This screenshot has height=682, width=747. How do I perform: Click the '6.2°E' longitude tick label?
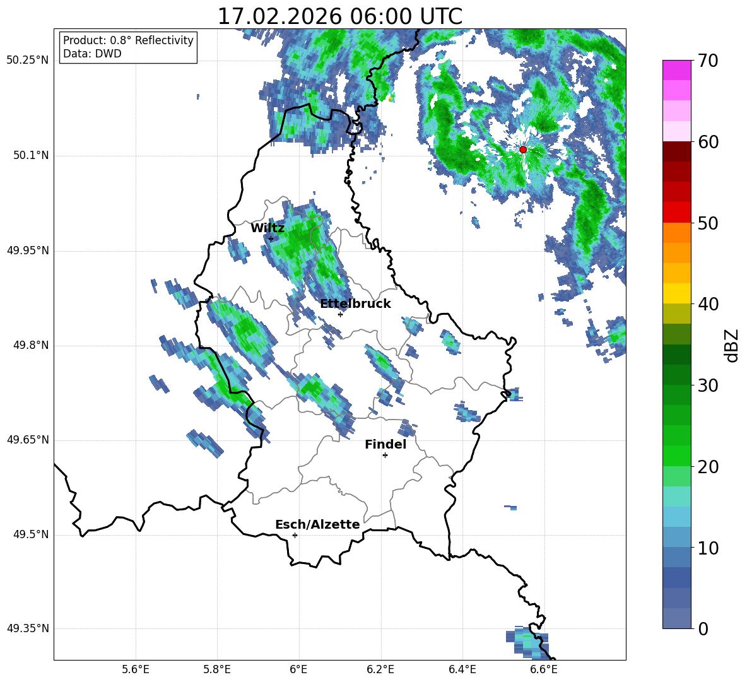point(380,669)
